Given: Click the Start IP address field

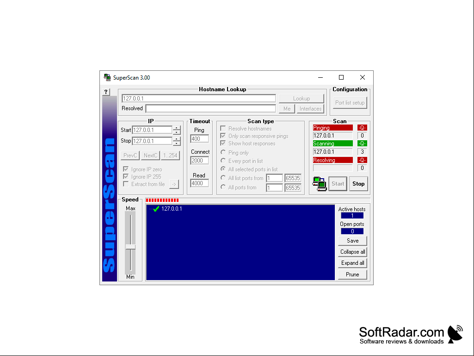Looking at the screenshot, I should click(x=152, y=130).
